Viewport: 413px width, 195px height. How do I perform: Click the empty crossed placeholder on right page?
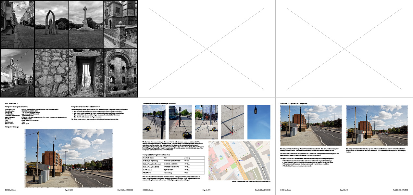(x=344, y=49)
